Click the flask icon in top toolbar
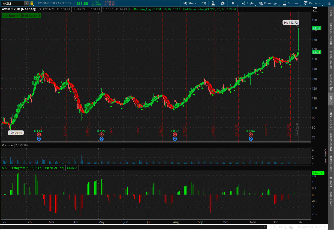The image size is (334, 230). tap(213, 3)
